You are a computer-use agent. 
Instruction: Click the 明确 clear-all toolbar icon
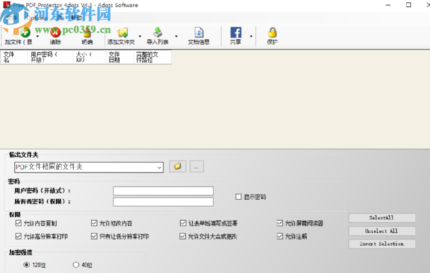(x=87, y=33)
